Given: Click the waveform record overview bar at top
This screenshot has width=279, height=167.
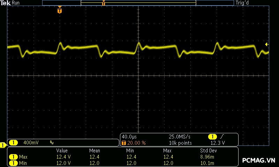Looking at the screenshot, I should tap(138, 2).
